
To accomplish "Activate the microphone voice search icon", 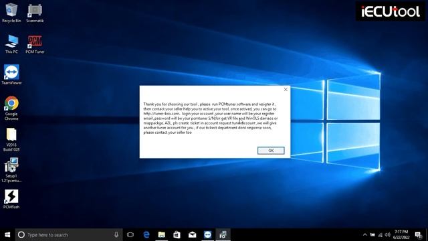I will click(x=116, y=235).
